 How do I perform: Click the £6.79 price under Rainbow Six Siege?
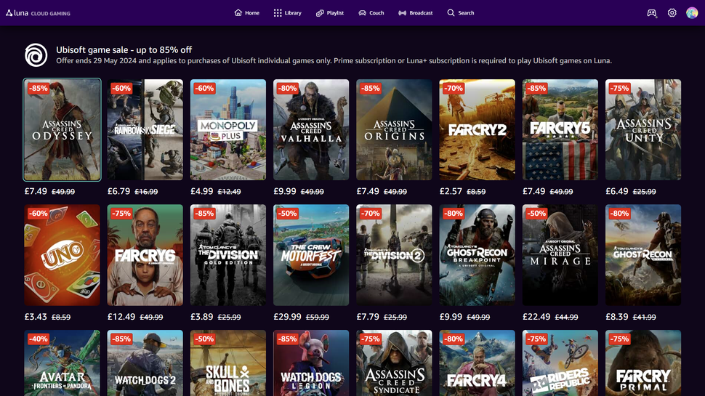118,191
